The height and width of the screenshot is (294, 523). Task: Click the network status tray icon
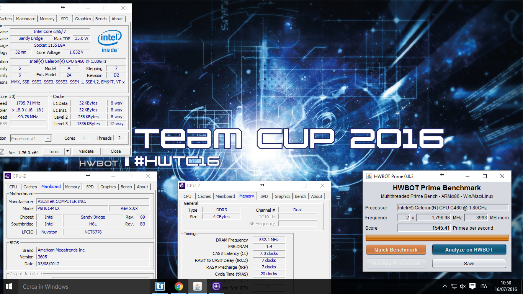click(454, 286)
